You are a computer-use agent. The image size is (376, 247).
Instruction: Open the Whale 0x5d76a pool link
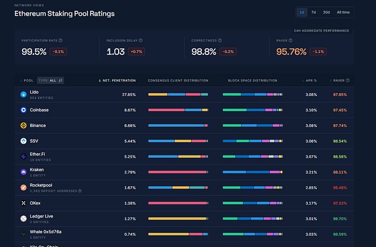tap(46, 232)
